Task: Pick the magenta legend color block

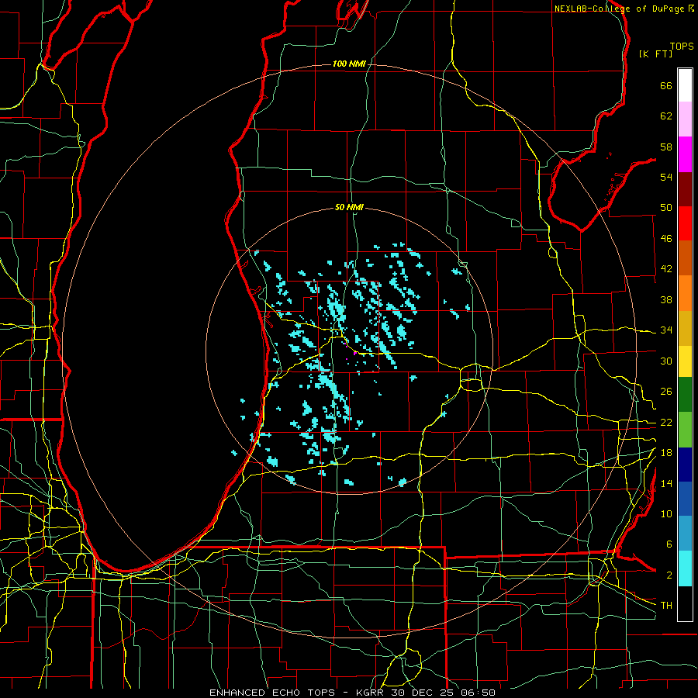Action: [685, 154]
